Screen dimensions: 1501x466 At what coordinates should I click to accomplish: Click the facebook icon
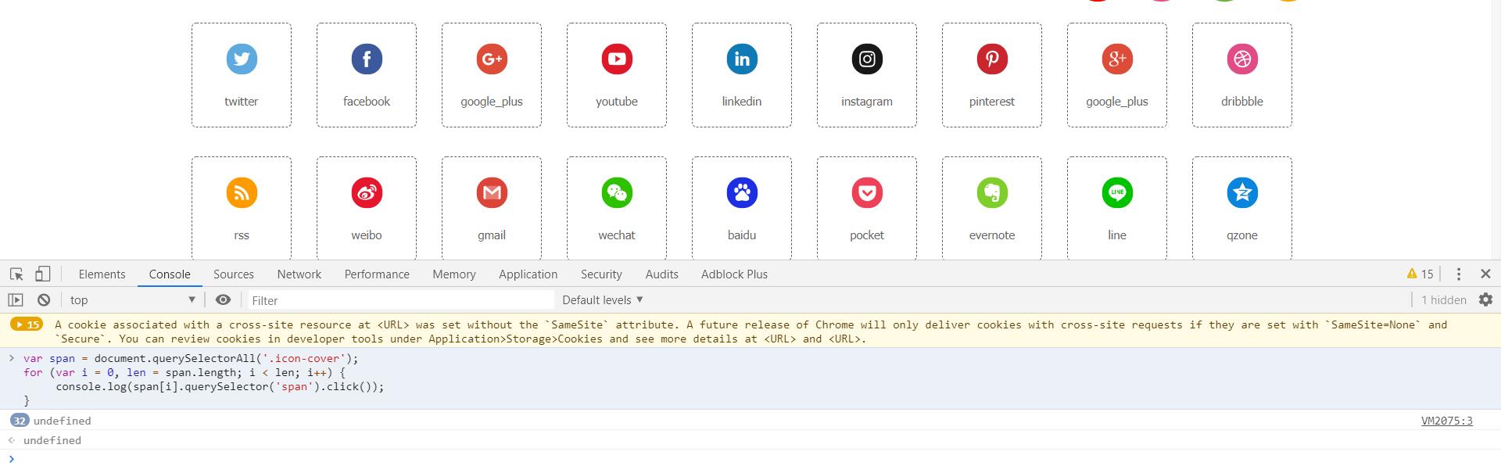click(367, 59)
